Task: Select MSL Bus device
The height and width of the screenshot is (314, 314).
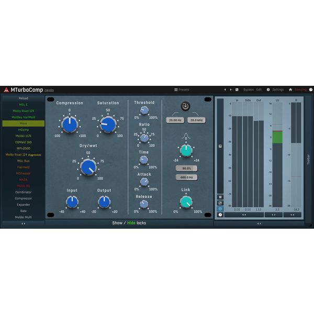Action: coord(24,161)
